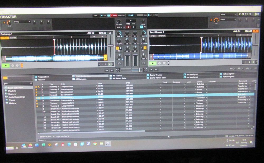Open the Gater effect selector dropdown
The image size is (264, 163).
228,20
